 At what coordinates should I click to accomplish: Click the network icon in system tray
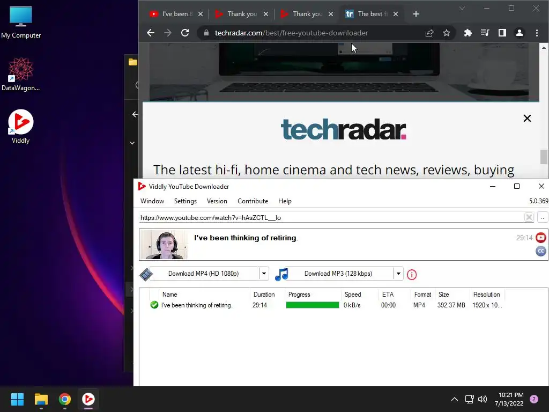pyautogui.click(x=469, y=399)
